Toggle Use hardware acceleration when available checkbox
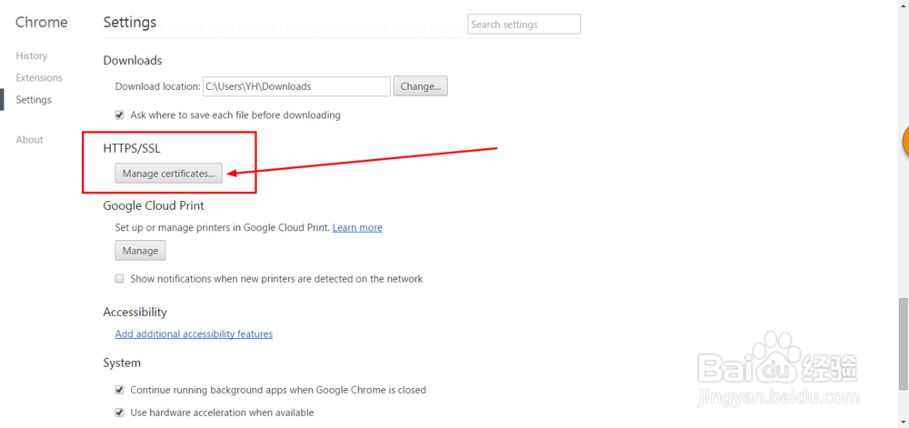Image resolution: width=909 pixels, height=428 pixels. click(119, 413)
